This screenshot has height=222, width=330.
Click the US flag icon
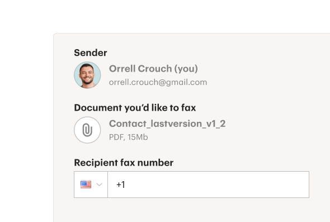click(x=86, y=185)
